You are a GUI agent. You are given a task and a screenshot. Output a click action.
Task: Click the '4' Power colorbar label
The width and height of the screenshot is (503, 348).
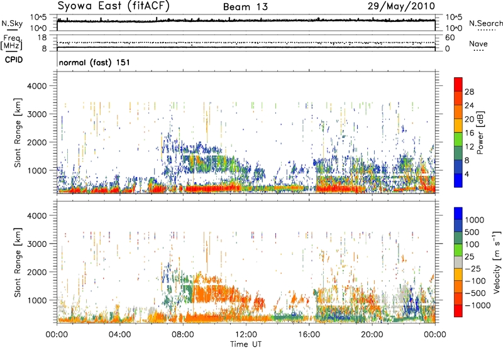point(467,175)
